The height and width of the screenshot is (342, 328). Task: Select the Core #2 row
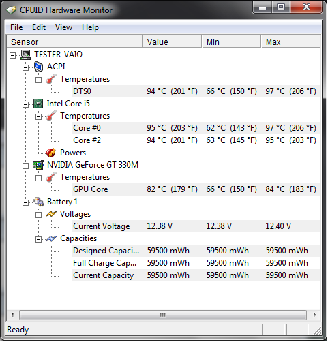(x=196, y=140)
